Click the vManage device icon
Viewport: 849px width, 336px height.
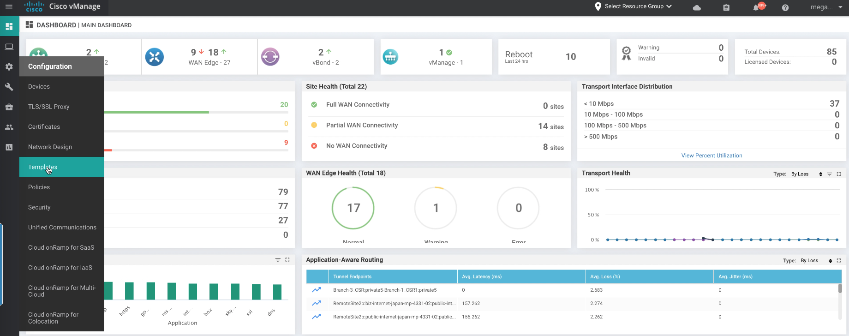click(x=390, y=57)
